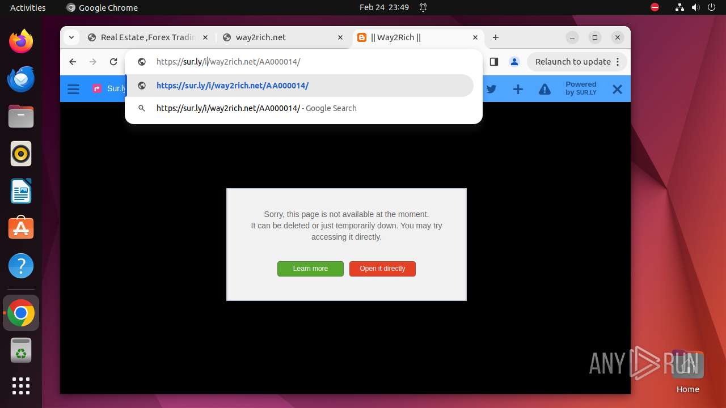Launch LibreOffice Writer from the dock

tap(21, 191)
